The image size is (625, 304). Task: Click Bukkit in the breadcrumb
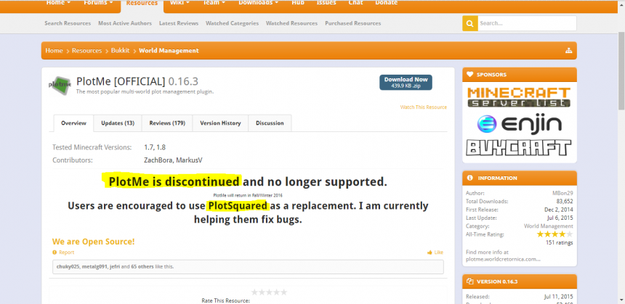coord(120,51)
